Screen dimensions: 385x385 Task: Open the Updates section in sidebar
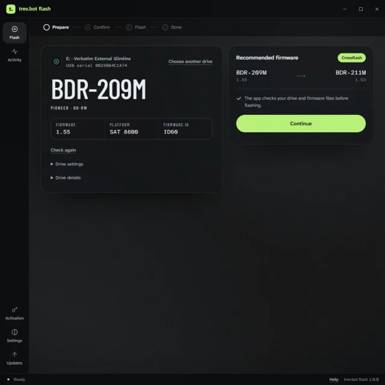pyautogui.click(x=14, y=359)
